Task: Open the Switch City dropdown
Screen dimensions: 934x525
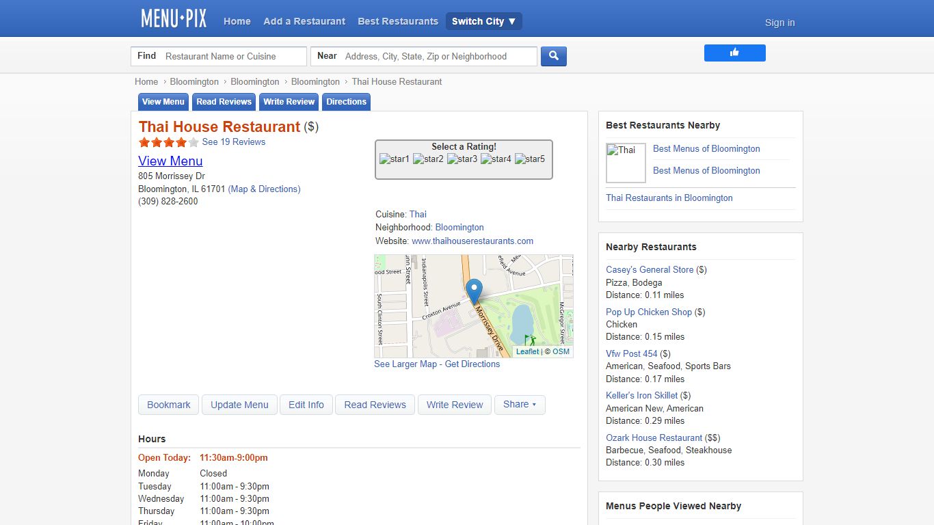Action: coord(484,21)
